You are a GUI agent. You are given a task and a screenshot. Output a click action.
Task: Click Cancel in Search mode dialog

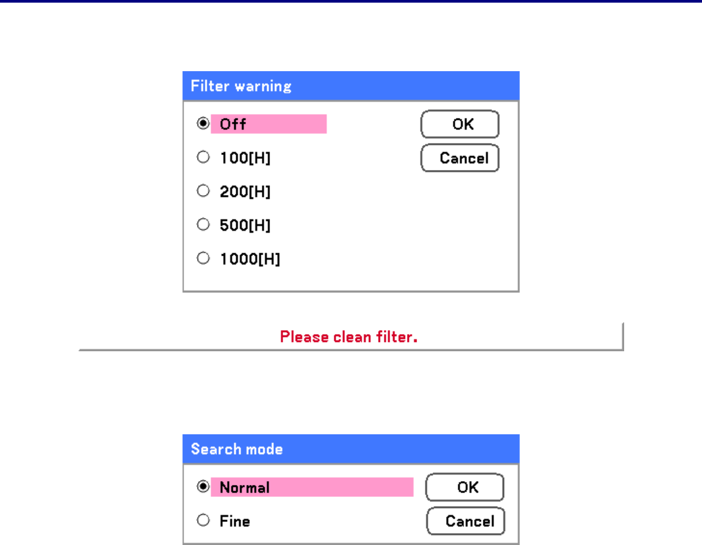[x=465, y=521]
